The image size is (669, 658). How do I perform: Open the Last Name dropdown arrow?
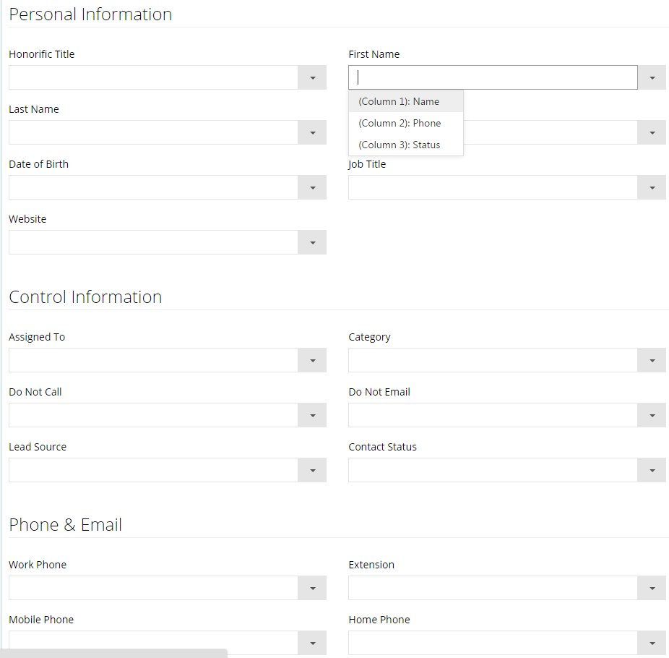click(x=312, y=133)
